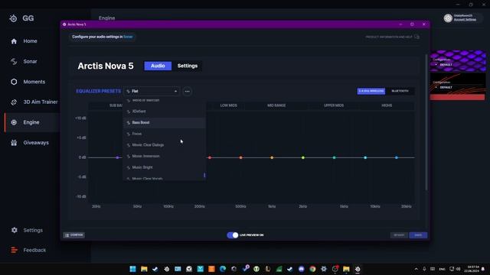
Task: Select the blue EQ point near 20kHz
Action: coord(397,158)
